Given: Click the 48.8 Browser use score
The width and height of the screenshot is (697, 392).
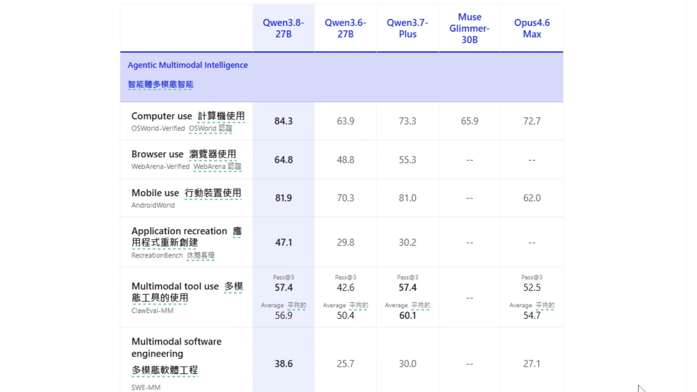Looking at the screenshot, I should tap(346, 160).
